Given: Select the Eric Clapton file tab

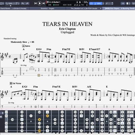Looking at the screenshot, I should coord(119,8).
